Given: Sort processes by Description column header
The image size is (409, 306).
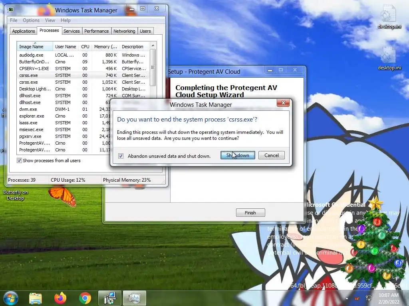Looking at the screenshot, I should coord(134,47).
